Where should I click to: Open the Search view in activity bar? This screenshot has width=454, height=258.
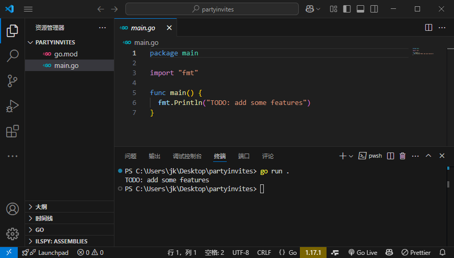[12, 55]
